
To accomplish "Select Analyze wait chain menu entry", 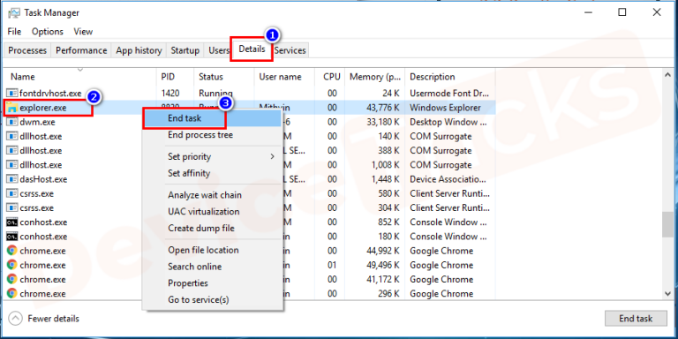I will point(205,195).
